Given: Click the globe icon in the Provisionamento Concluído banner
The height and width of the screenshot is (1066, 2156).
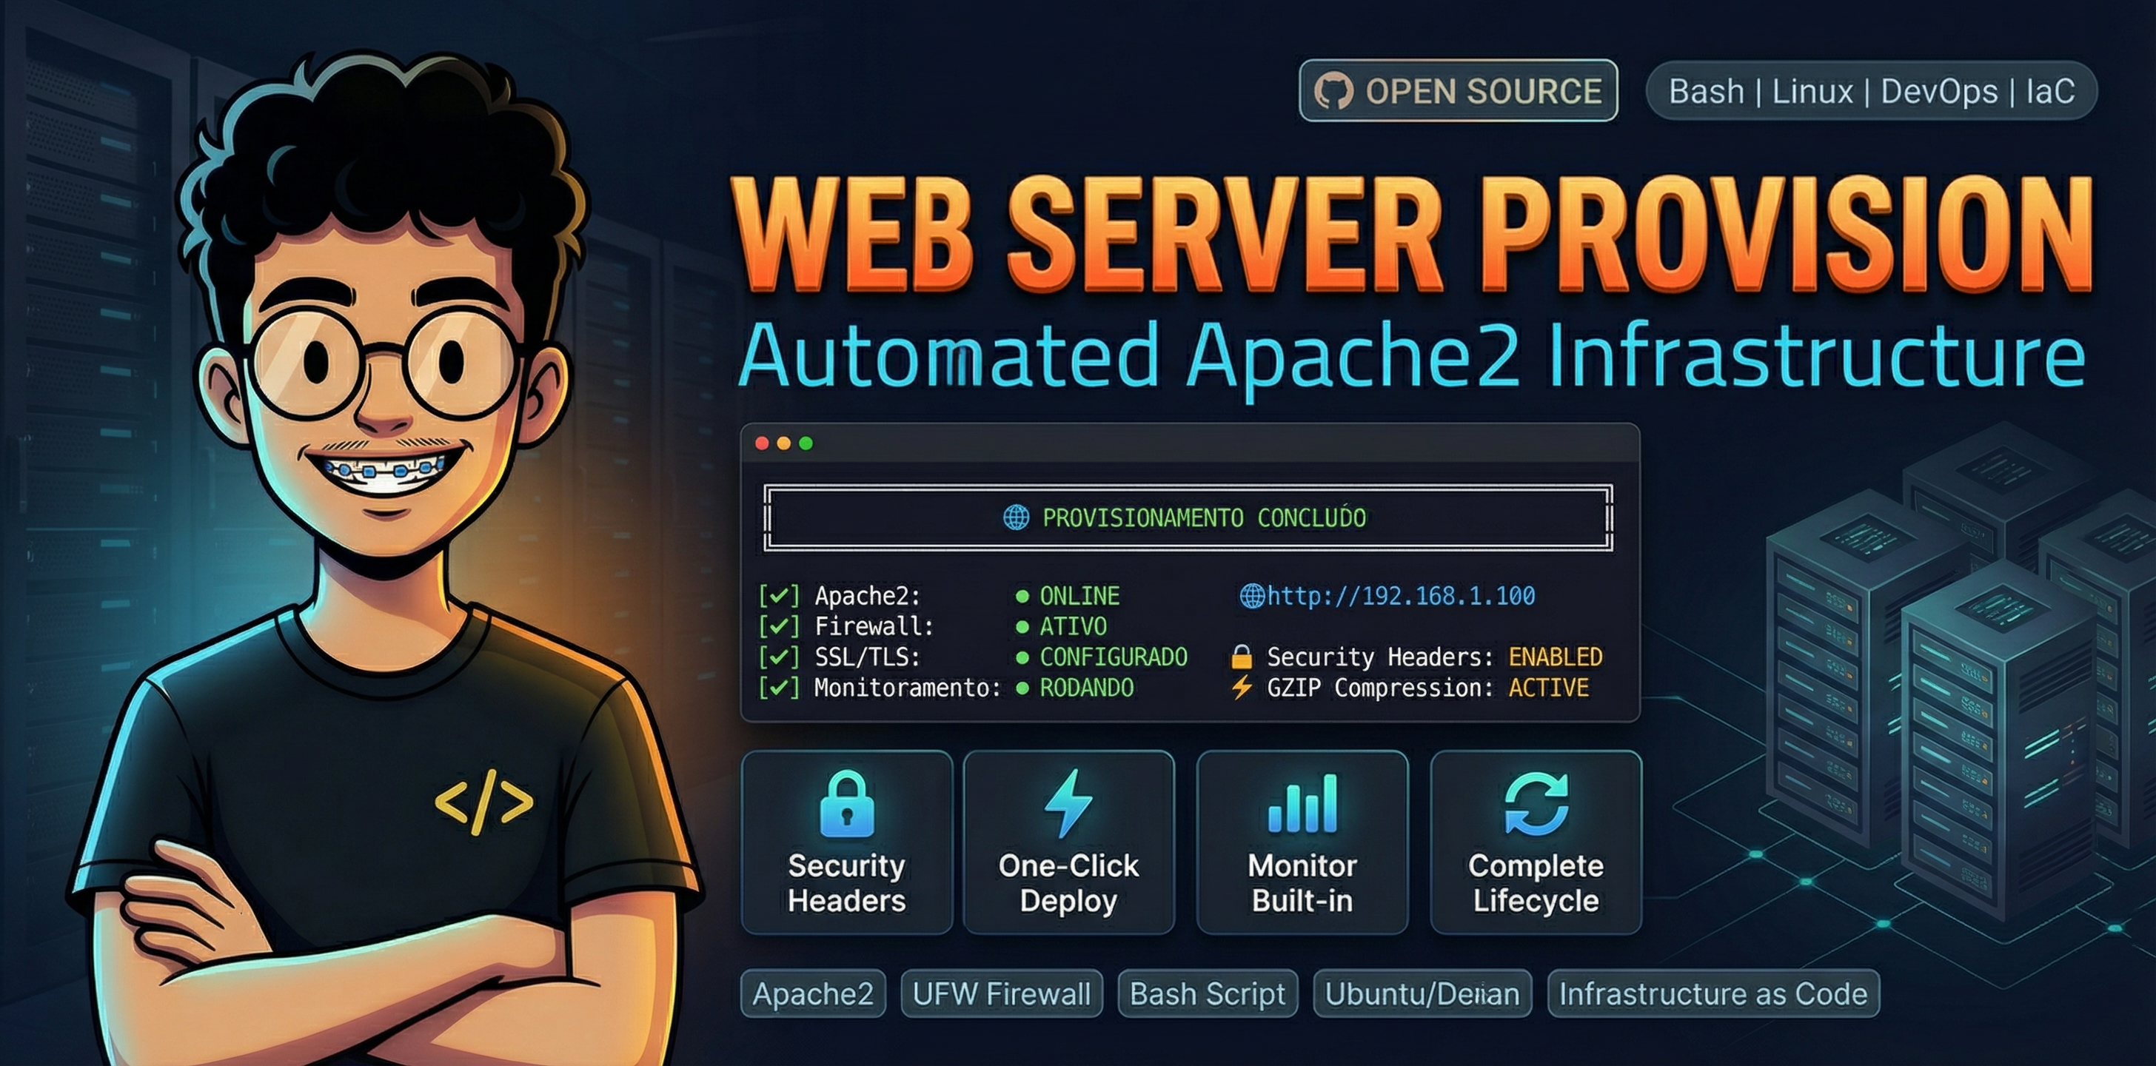Looking at the screenshot, I should [1020, 518].
